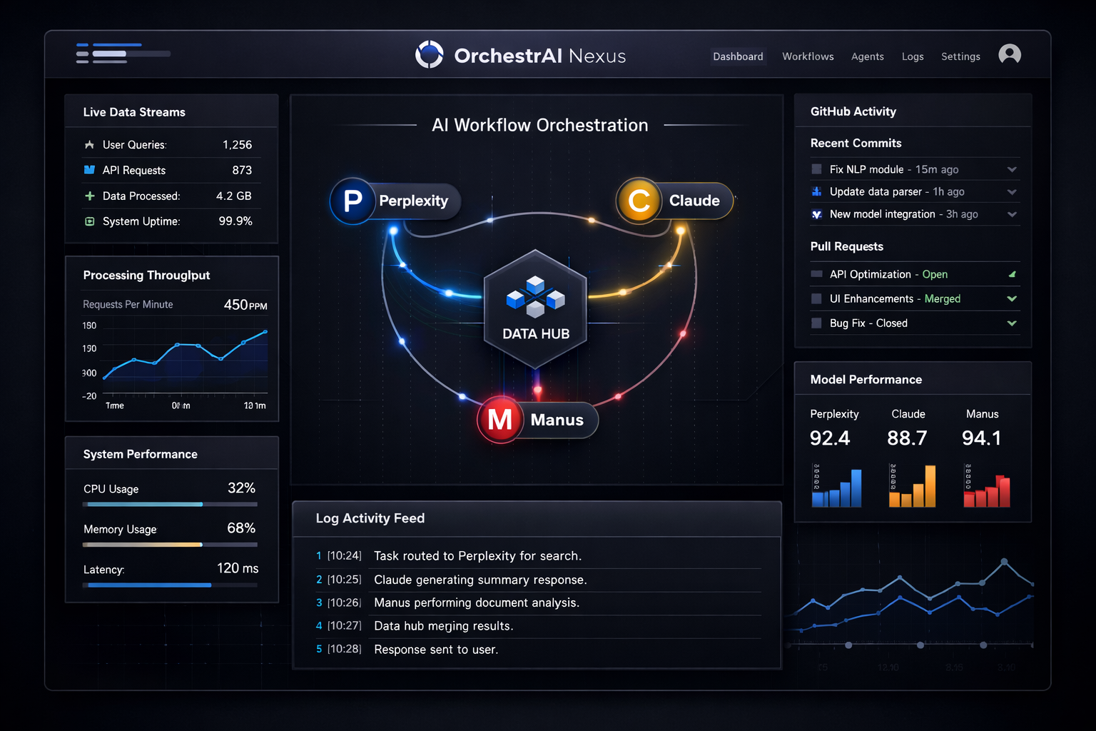Click the System Uptime green icon
The width and height of the screenshot is (1096, 731).
(89, 221)
